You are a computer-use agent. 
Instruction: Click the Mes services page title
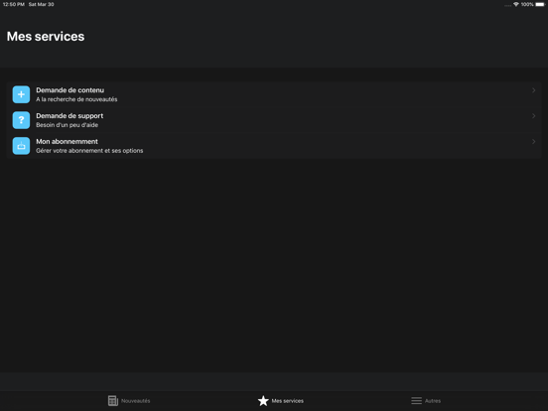[x=46, y=37]
